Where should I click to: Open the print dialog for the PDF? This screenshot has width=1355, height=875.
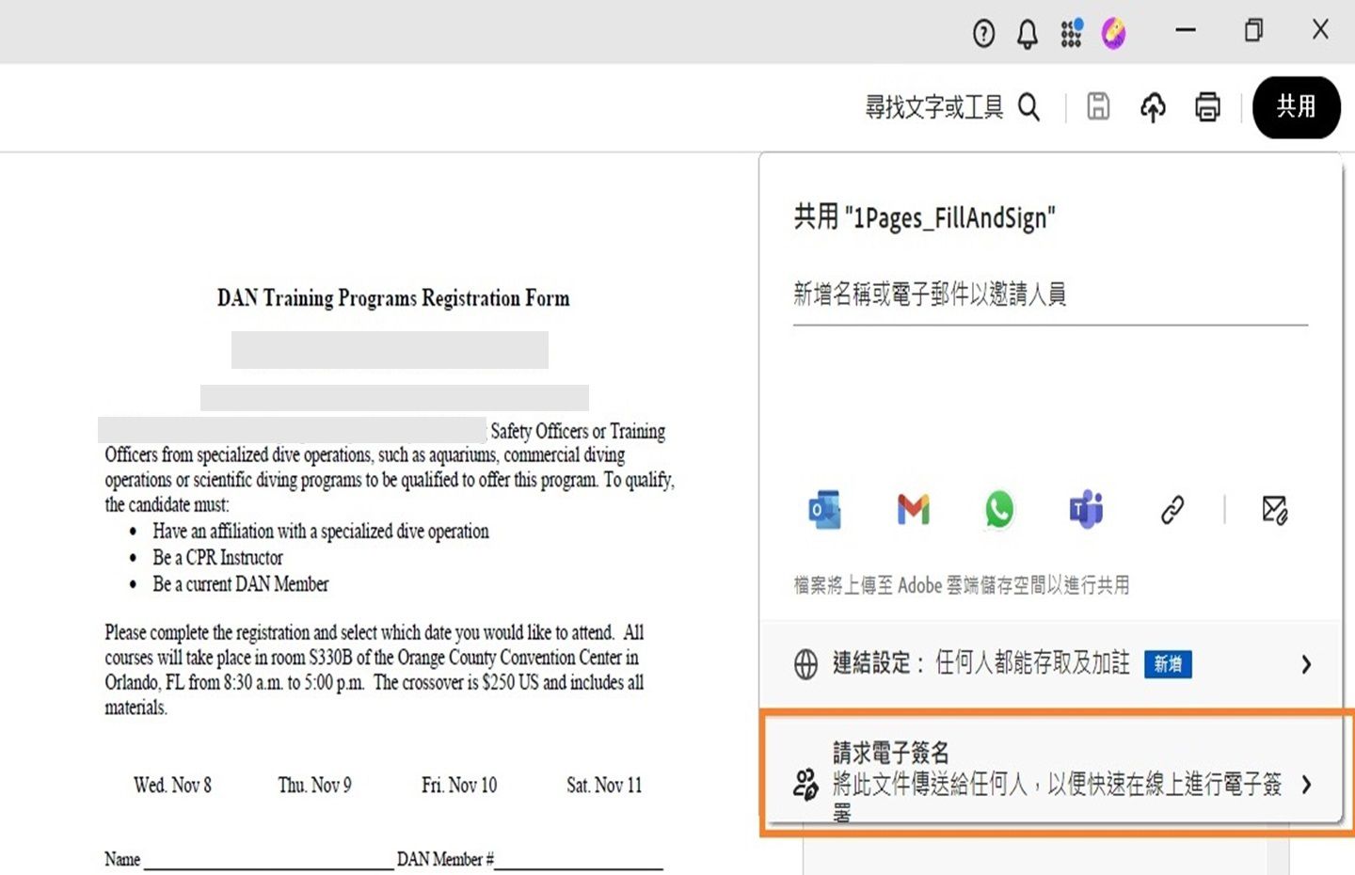(x=1207, y=107)
